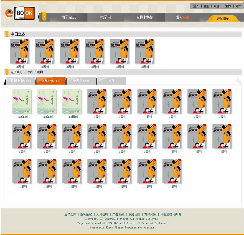Open the first TVB年刊 magazine cover
Screen dimensions: 244x235
point(22,101)
